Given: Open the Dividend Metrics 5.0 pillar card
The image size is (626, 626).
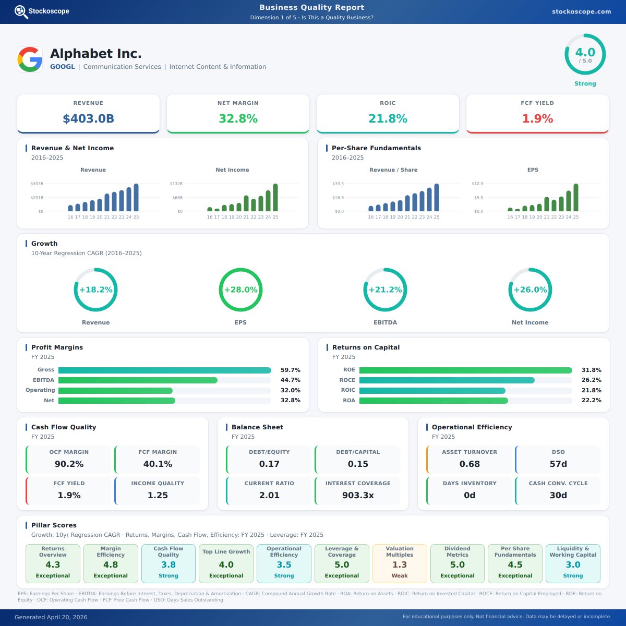Looking at the screenshot, I should (458, 563).
